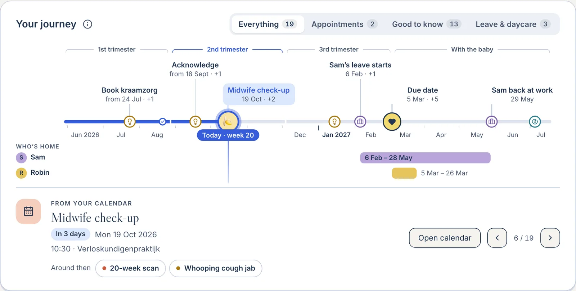The image size is (576, 291).
Task: Open the calendar with Open calendar
Action: [x=445, y=238]
